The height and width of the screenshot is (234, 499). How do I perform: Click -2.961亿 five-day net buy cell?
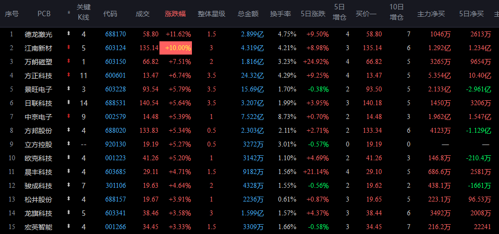pos(479,89)
